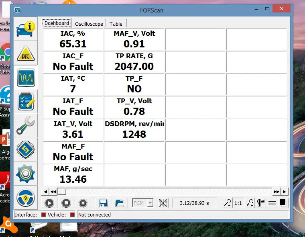Select the TP_V, Volt gauge cell
The image size is (305, 237).
click(x=134, y=107)
